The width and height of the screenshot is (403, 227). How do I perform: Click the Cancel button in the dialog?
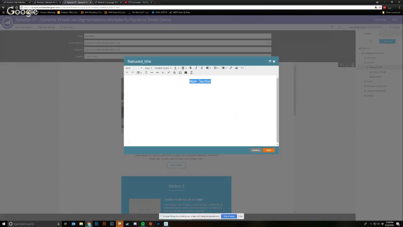[x=256, y=150]
